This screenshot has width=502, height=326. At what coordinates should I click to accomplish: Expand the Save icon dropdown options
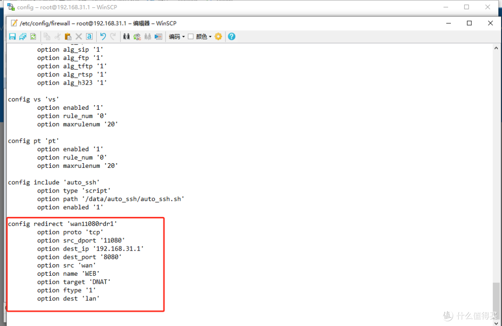pos(22,36)
